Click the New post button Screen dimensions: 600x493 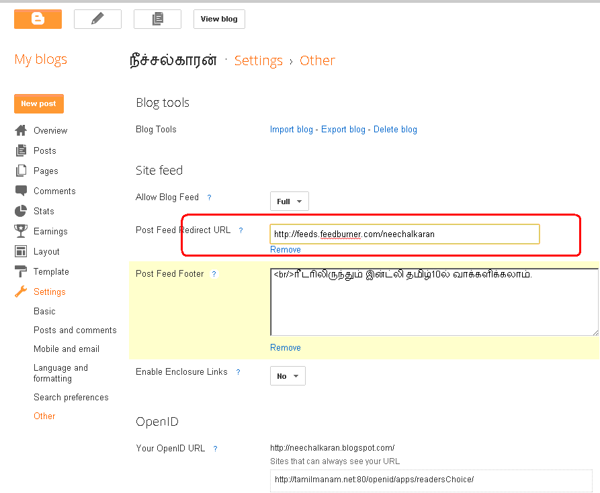pyautogui.click(x=39, y=103)
